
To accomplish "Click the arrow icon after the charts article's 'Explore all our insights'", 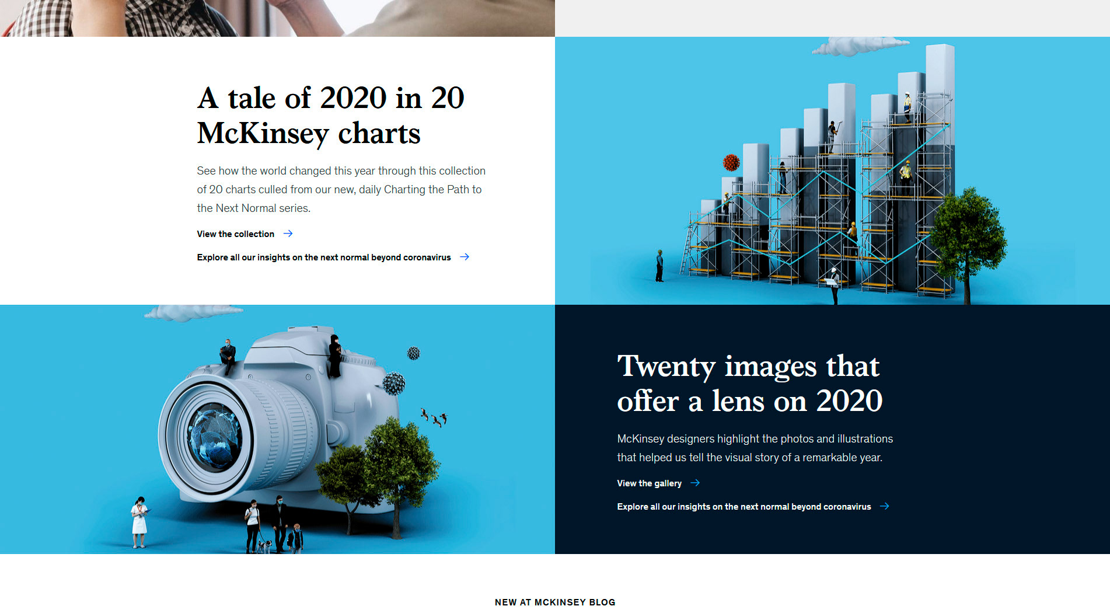I will (465, 257).
